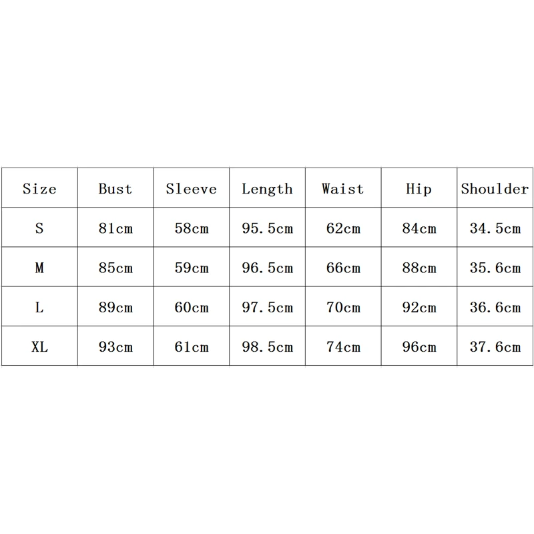Screen dimensions: 534x534
Task: Select the 37.6cm shoulder cell
Action: 495,347
